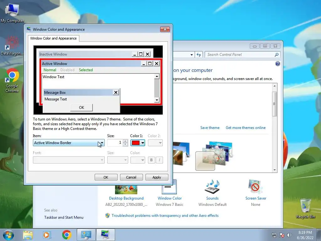
Task: Click the taskbar clock showing 8:19 PM
Action: pos(305,235)
